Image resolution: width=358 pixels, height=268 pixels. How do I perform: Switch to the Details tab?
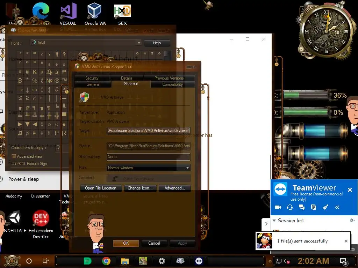pos(126,78)
